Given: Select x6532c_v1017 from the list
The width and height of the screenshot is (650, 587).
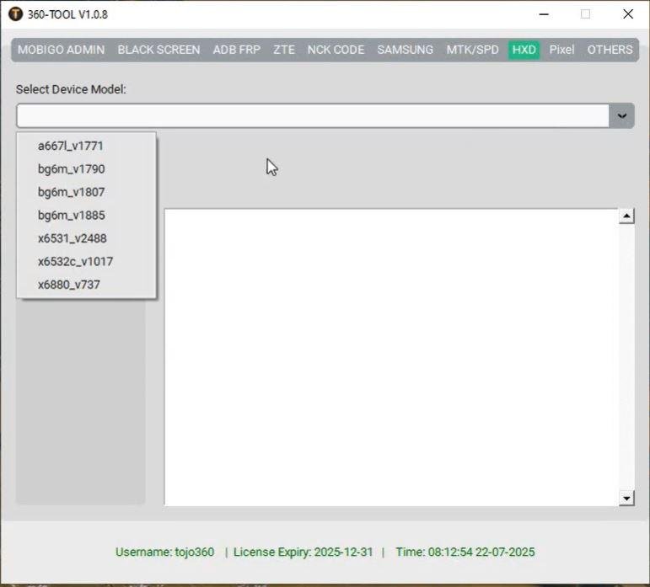Looking at the screenshot, I should 86,262.
